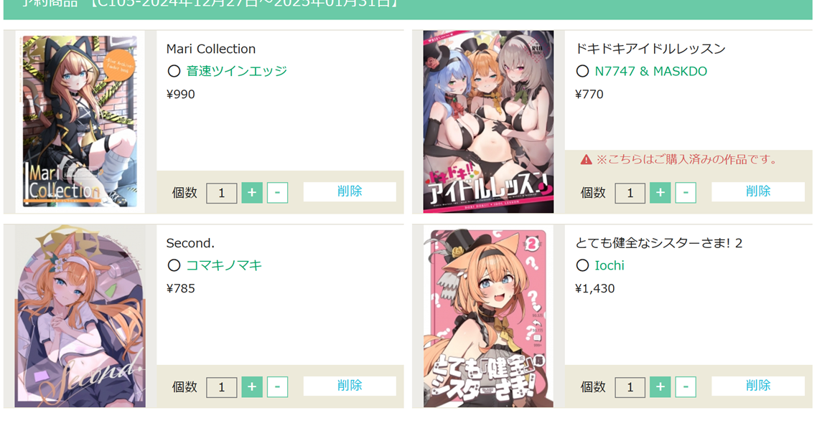Open とても健全なシスターさま! 2 cover thumbnail
This screenshot has height=428, width=822.
click(x=489, y=317)
